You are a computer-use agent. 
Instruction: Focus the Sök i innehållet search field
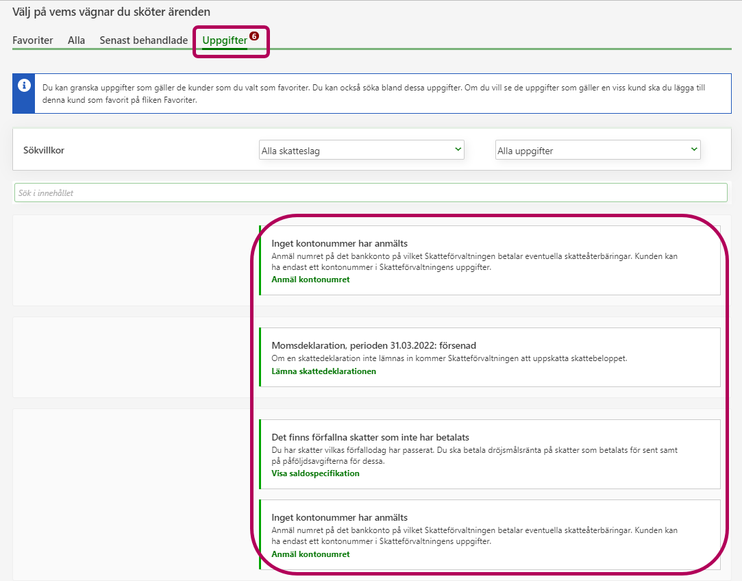click(x=370, y=193)
